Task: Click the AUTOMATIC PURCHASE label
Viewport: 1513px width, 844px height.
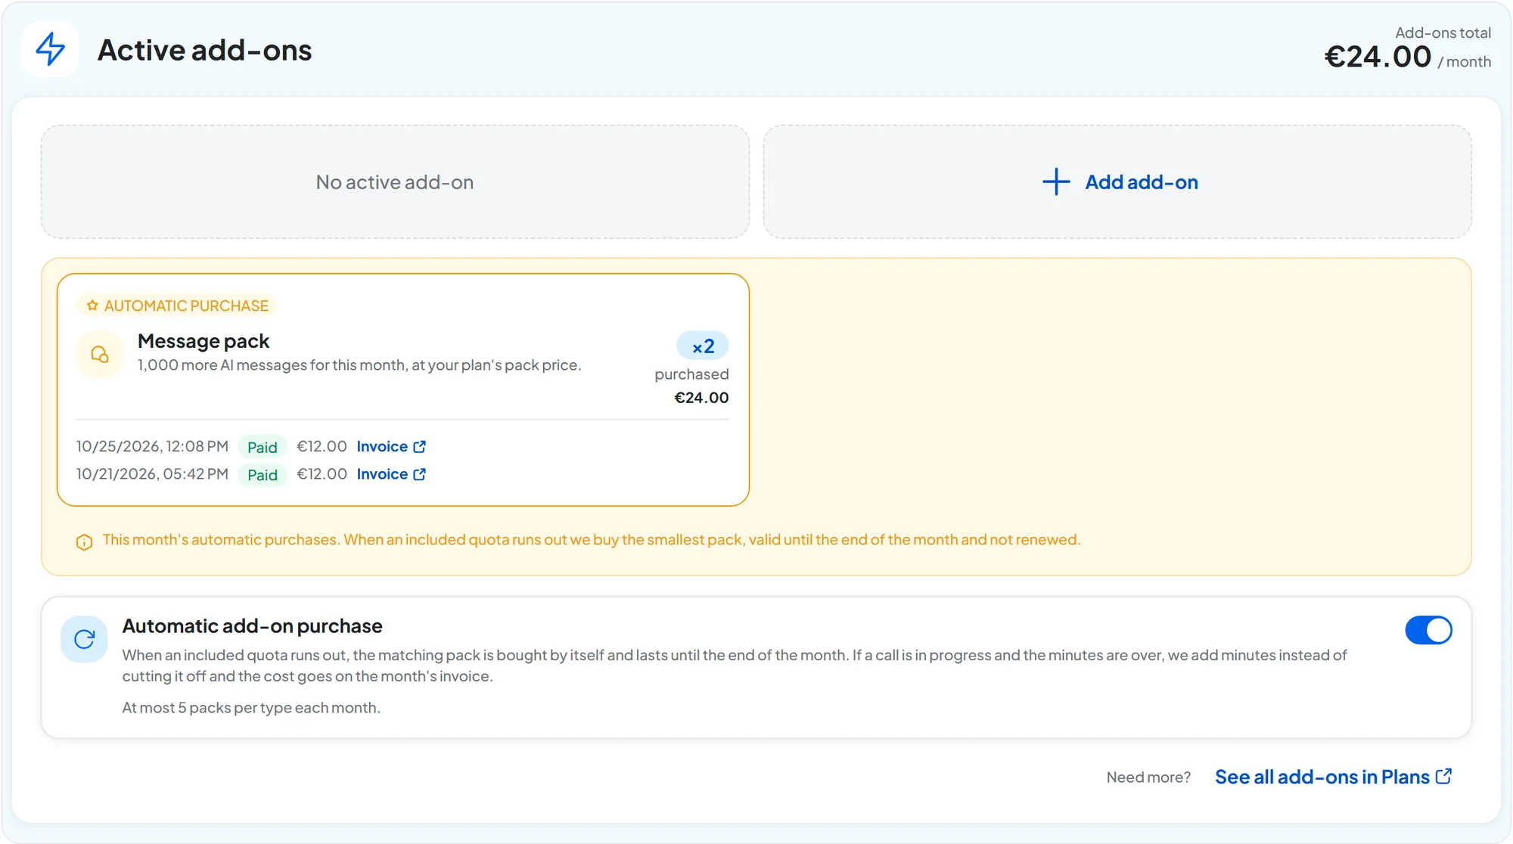Action: (186, 306)
